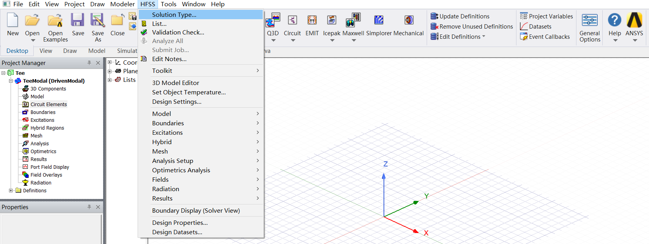
Task: Open Datasets from the ribbon
Action: tap(536, 26)
